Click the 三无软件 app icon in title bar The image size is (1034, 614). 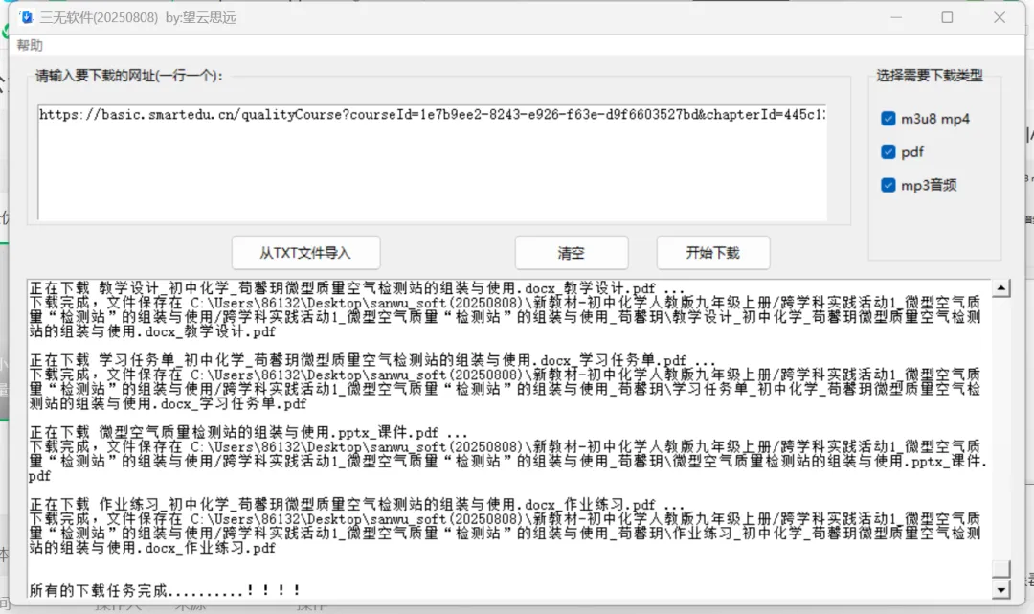click(x=27, y=17)
